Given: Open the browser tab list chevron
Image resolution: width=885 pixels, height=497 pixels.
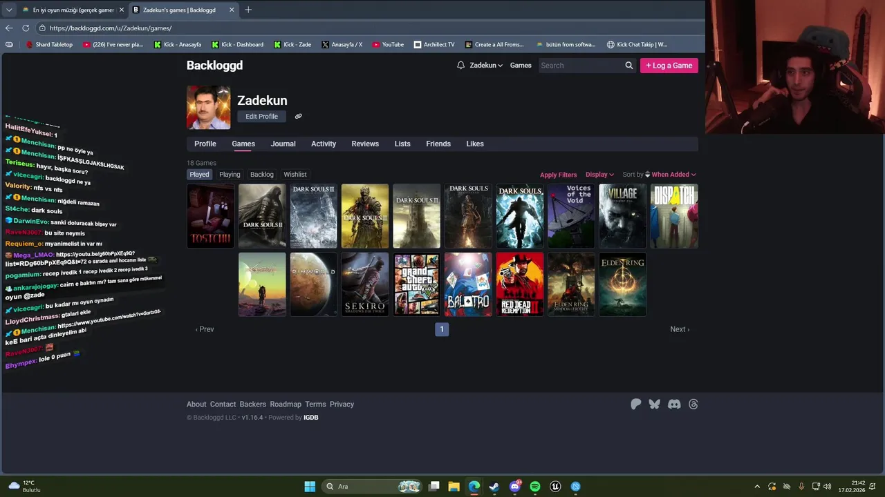Looking at the screenshot, I should (x=9, y=10).
